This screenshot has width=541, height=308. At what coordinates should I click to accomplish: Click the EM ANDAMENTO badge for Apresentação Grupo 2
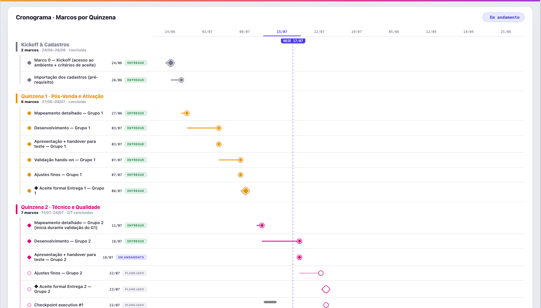tap(131, 257)
